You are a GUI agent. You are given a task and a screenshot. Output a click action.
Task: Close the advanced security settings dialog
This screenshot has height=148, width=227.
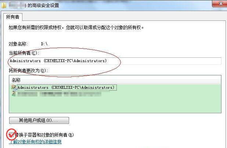pyautogui.click(x=220, y=4)
